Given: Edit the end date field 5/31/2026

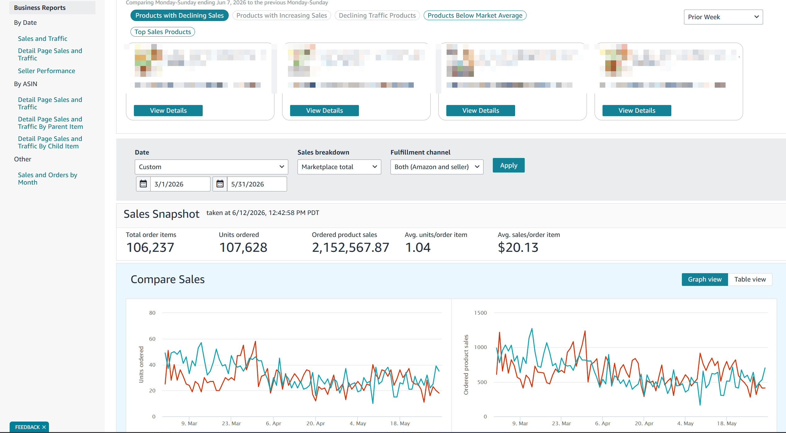Looking at the screenshot, I should click(x=257, y=184).
